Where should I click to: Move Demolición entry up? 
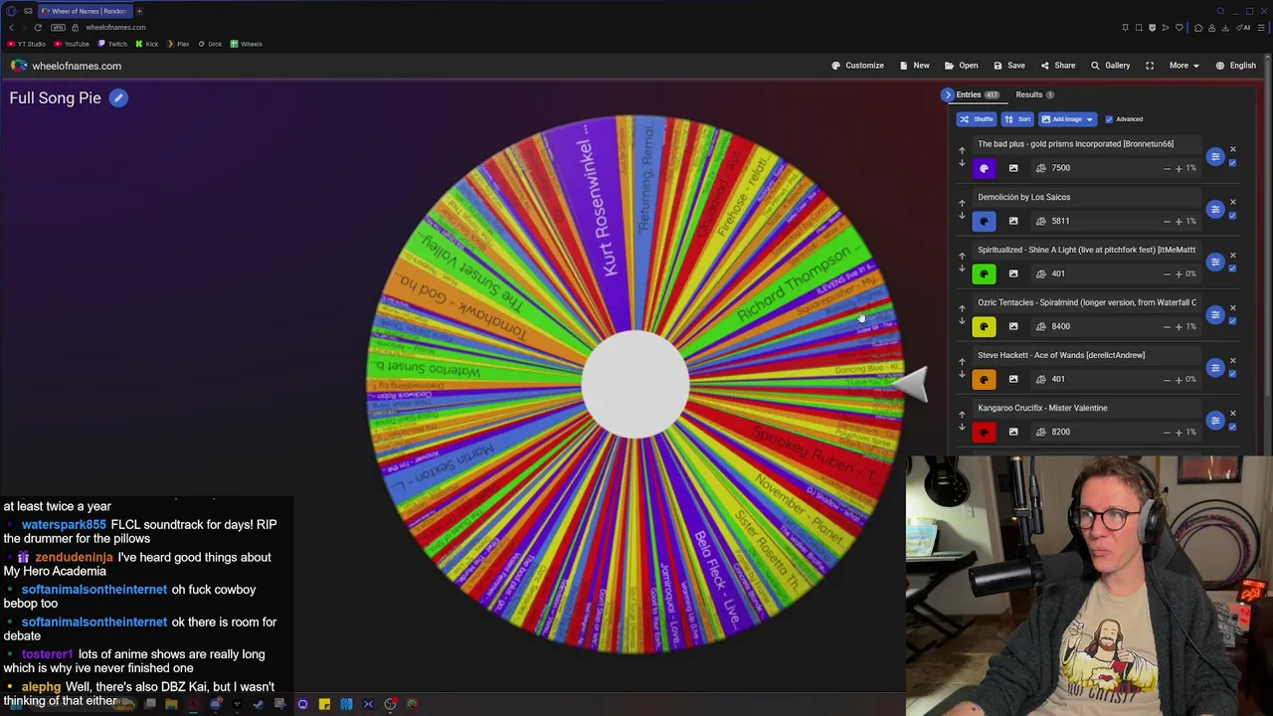click(x=962, y=203)
